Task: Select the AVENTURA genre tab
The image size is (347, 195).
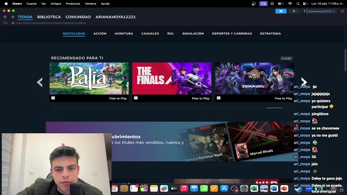Action: click(x=124, y=34)
